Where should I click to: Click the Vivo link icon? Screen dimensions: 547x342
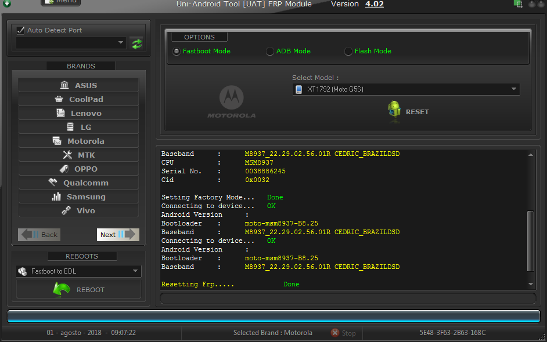click(x=66, y=210)
